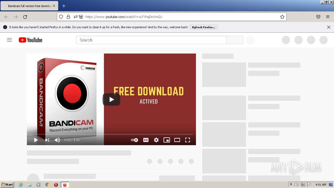Bookmark this page with the star
Viewport: 334px width, 188px height.
point(282,17)
